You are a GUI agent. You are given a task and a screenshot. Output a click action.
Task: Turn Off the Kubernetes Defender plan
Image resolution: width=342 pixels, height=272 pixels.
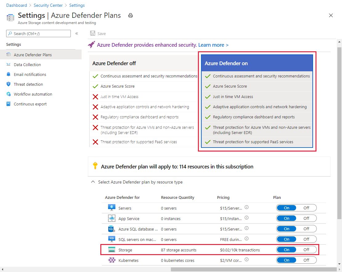tap(306, 260)
